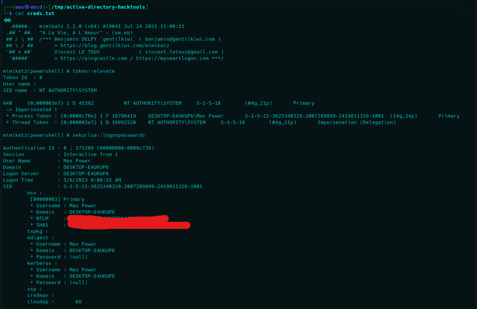Click 'Session : Interactive from 1' line

coord(60,154)
